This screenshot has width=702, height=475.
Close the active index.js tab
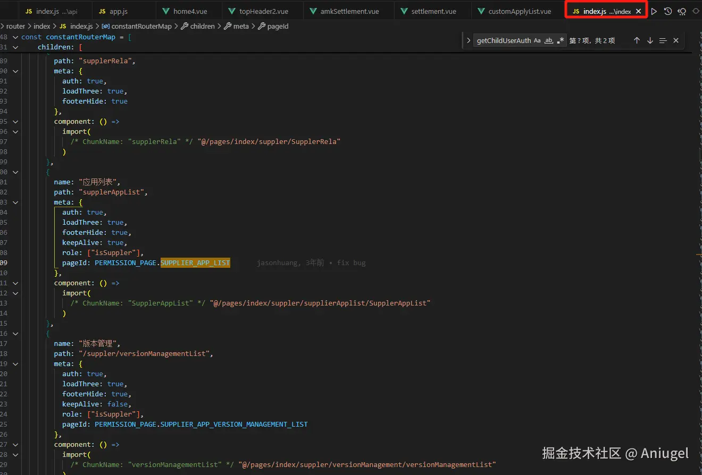638,11
